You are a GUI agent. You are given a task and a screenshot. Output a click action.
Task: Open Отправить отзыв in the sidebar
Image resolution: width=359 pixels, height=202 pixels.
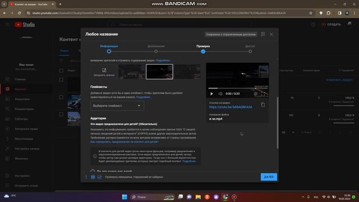tap(26, 186)
